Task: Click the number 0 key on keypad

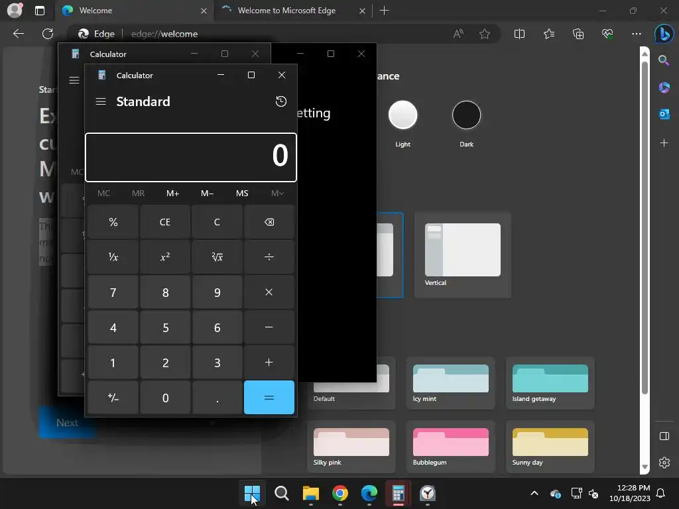Action: pyautogui.click(x=165, y=398)
